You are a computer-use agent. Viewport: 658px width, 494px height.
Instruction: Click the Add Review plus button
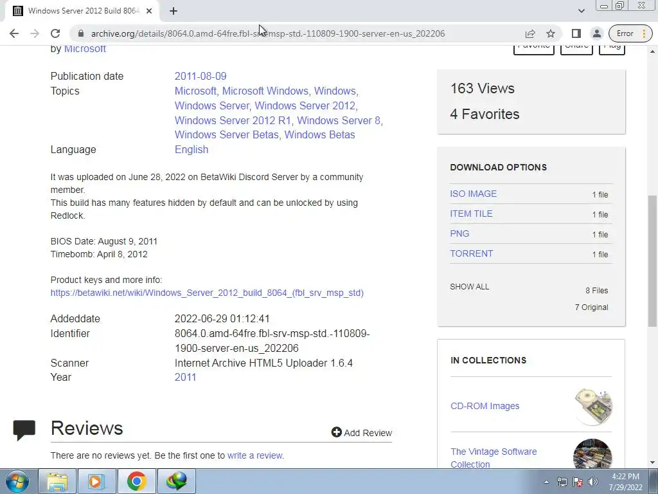(x=362, y=433)
